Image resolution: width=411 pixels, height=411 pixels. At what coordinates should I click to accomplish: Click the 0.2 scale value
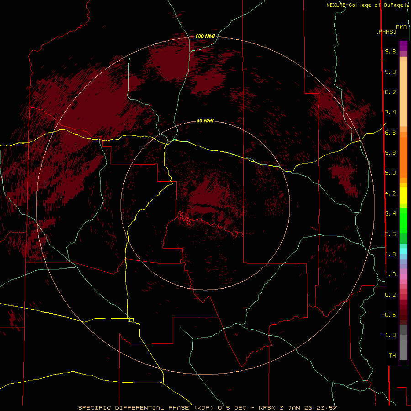tap(390, 295)
